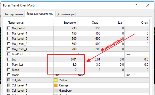Toggle the LinePoint checkbox
This screenshot has height=95, width=155.
coord(9,54)
